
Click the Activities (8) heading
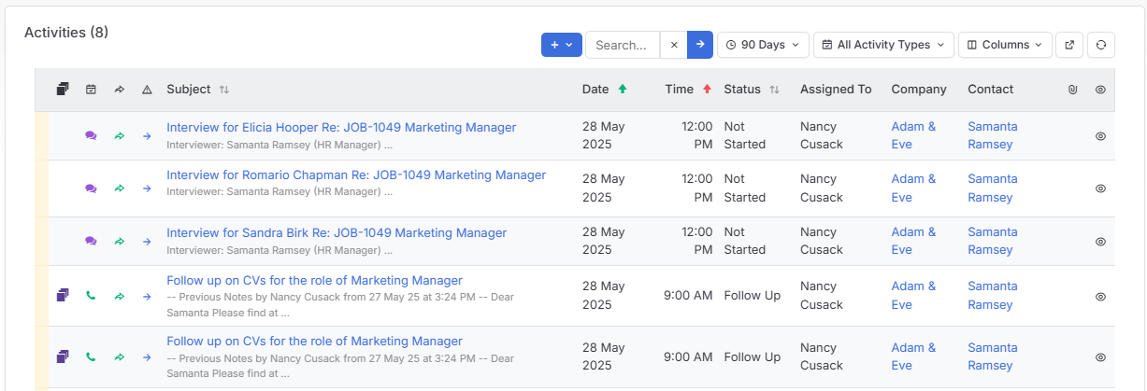tap(66, 33)
